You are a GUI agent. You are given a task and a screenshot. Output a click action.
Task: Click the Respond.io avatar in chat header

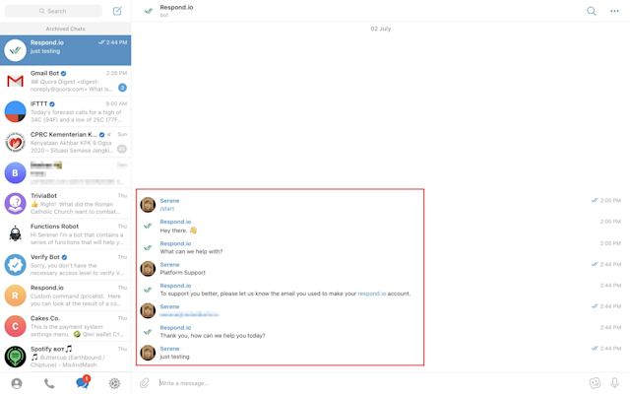[x=149, y=11]
